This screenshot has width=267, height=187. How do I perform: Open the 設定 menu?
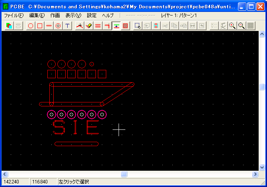click(92, 15)
